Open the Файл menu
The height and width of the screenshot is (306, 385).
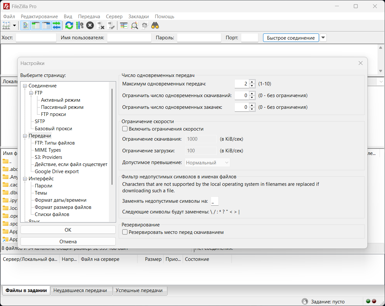click(9, 17)
